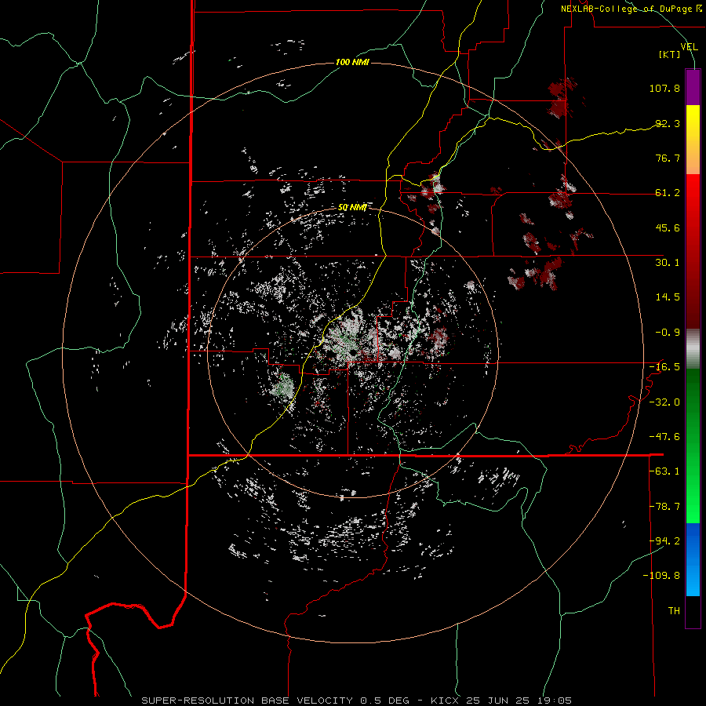Click the -94.2 velocity scale value
This screenshot has width=706, height=706.
(664, 541)
